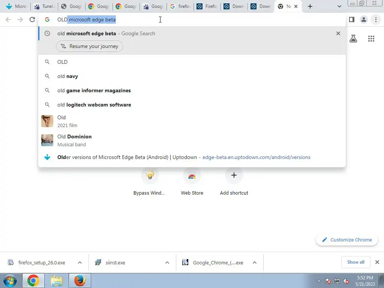Click the clock history icon beside suggestion
This screenshot has width=384, height=288.
click(x=47, y=33)
